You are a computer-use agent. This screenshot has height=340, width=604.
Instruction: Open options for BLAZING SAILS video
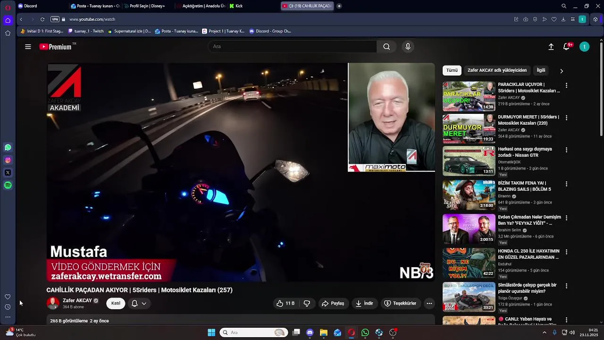[566, 184]
